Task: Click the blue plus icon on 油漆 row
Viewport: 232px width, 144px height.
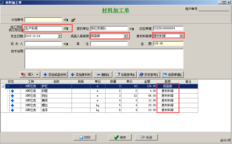Action: (12, 110)
